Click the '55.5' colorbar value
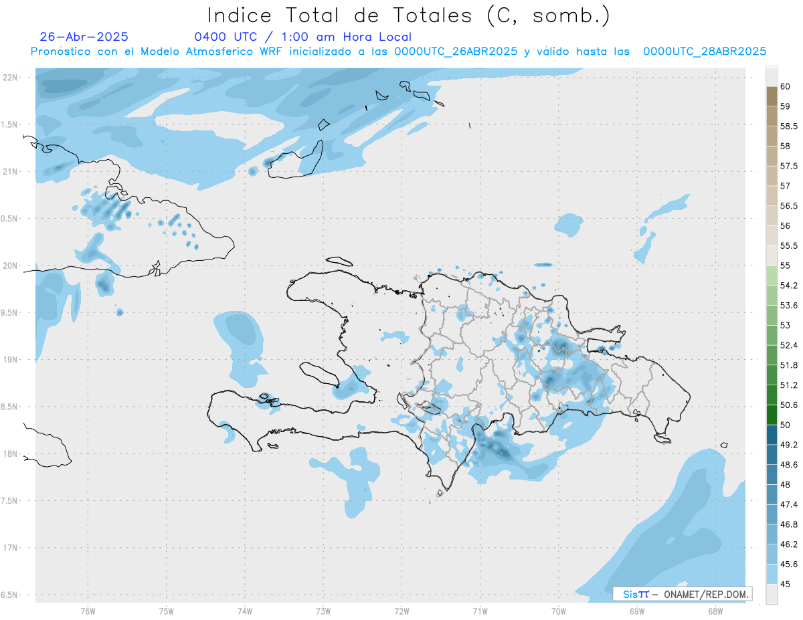This screenshot has width=803, height=620. [x=789, y=245]
